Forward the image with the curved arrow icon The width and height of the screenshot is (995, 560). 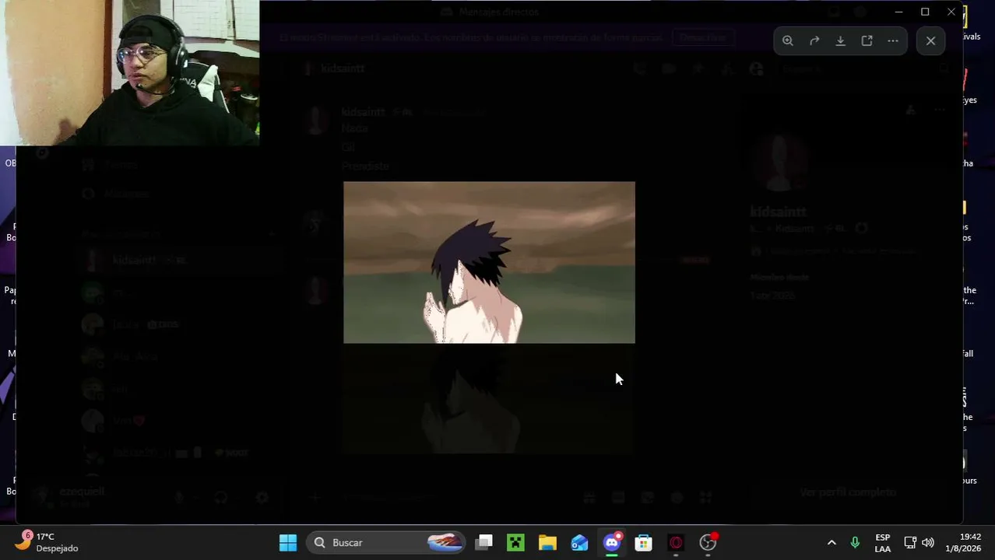(814, 40)
